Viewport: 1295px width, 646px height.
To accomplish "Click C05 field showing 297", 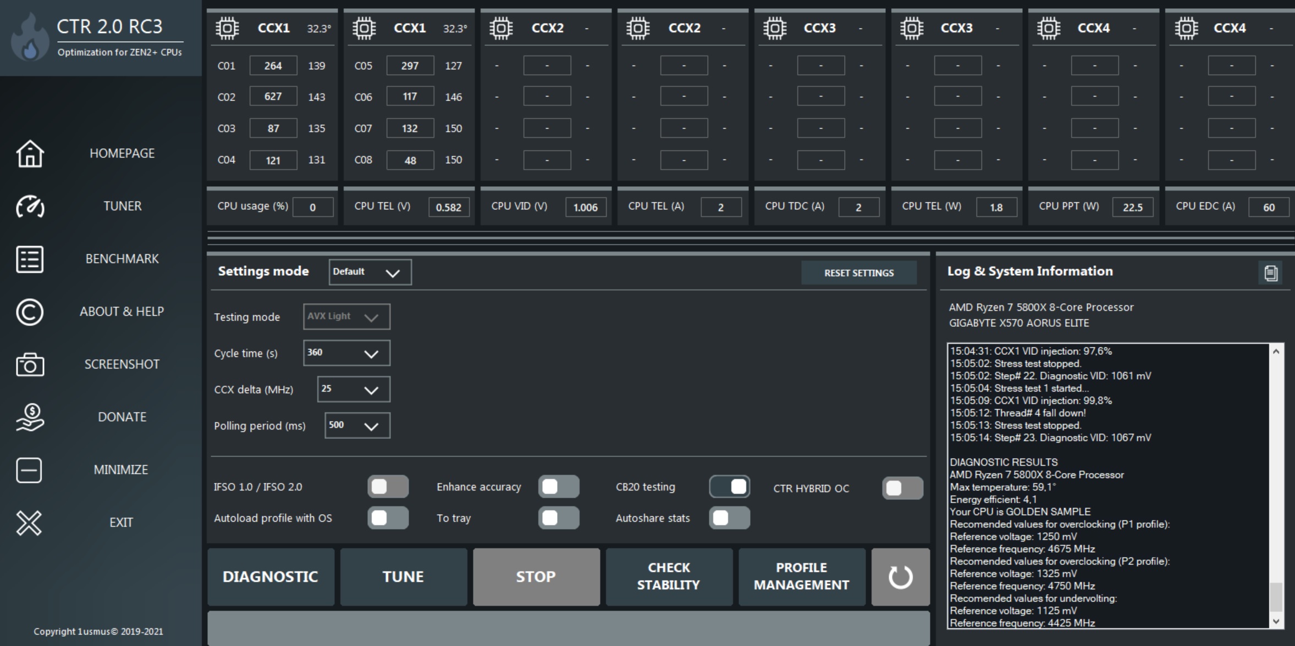I will 410,65.
